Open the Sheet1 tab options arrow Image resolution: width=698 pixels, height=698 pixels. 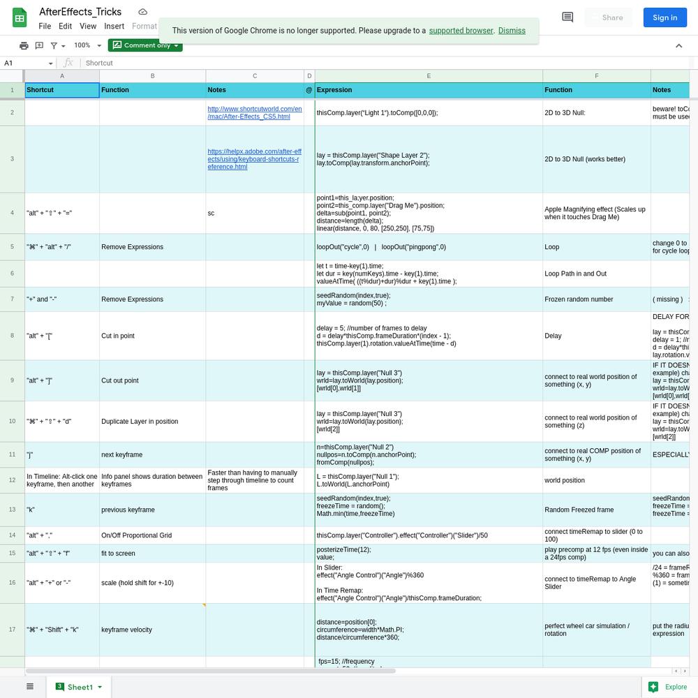[100, 687]
